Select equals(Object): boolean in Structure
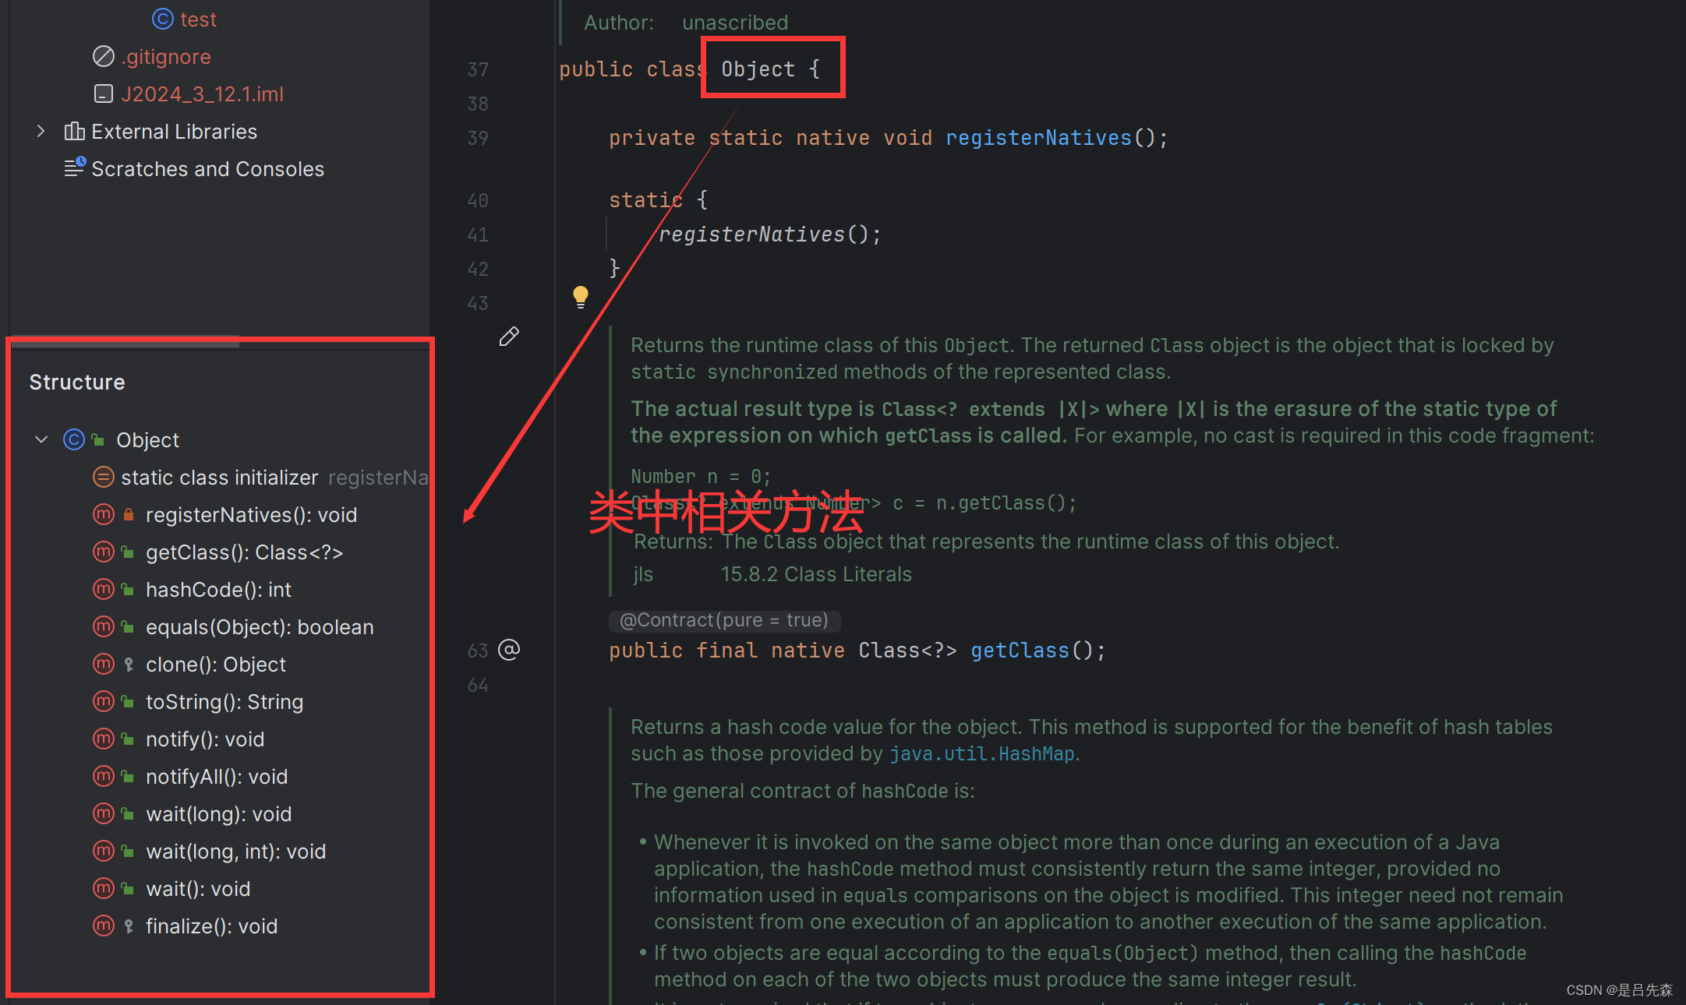Viewport: 1686px width, 1005px height. (259, 627)
